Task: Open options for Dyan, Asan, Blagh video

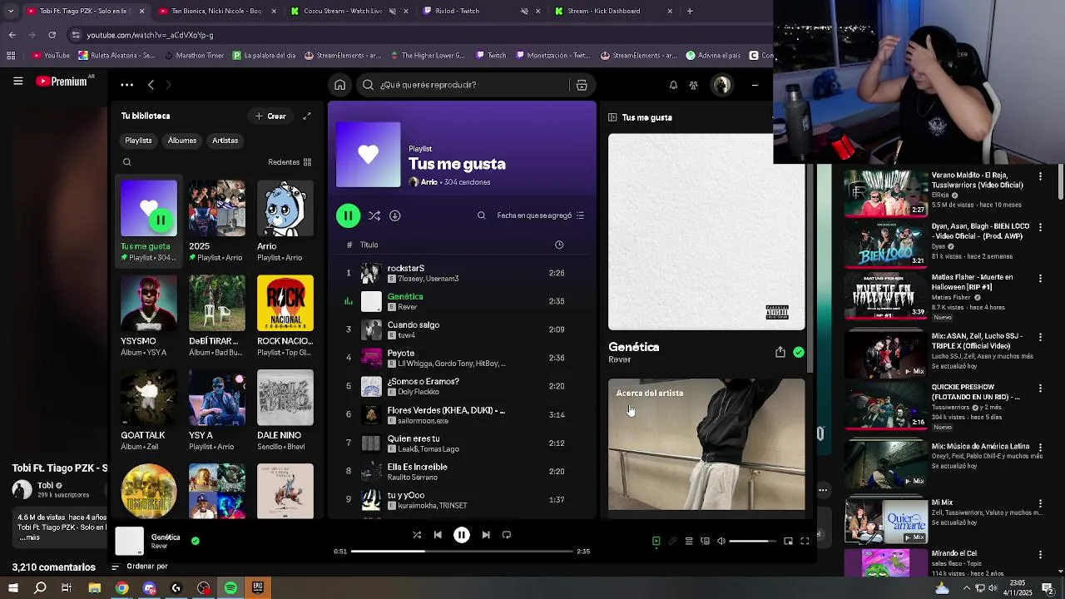Action: pos(1040,227)
